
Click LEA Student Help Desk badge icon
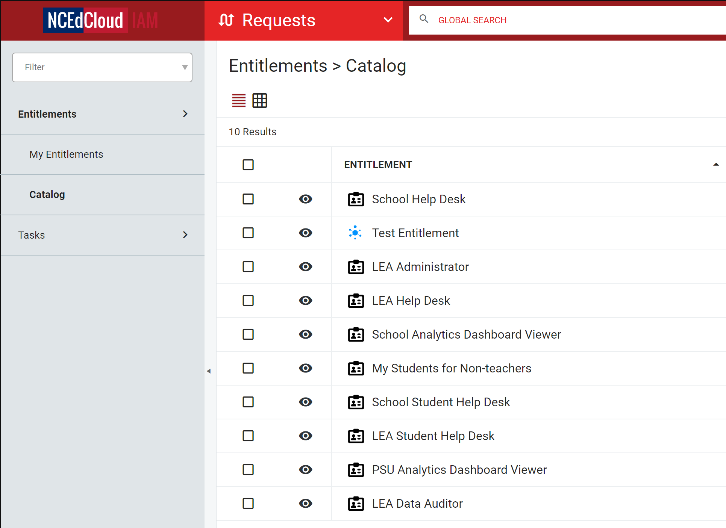(356, 436)
